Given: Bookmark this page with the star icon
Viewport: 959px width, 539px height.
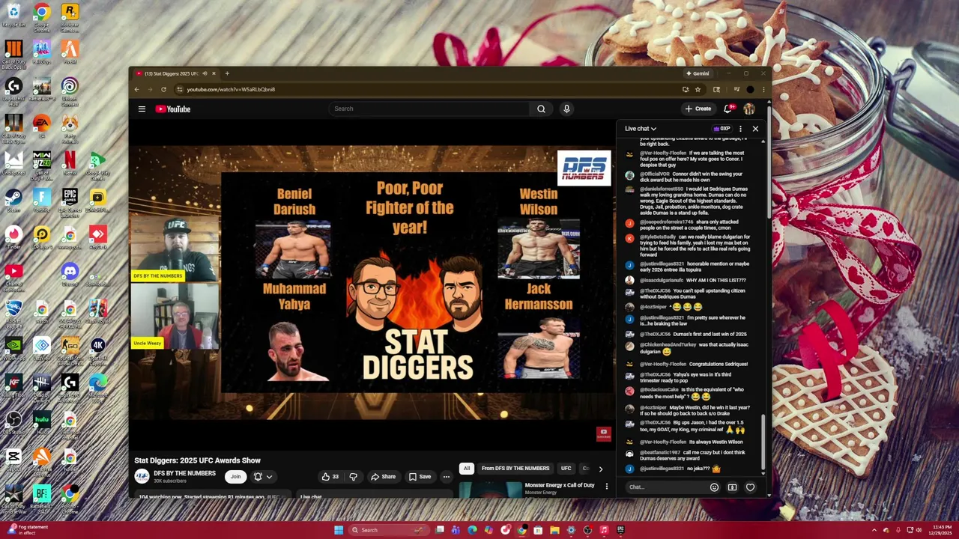Looking at the screenshot, I should [698, 89].
